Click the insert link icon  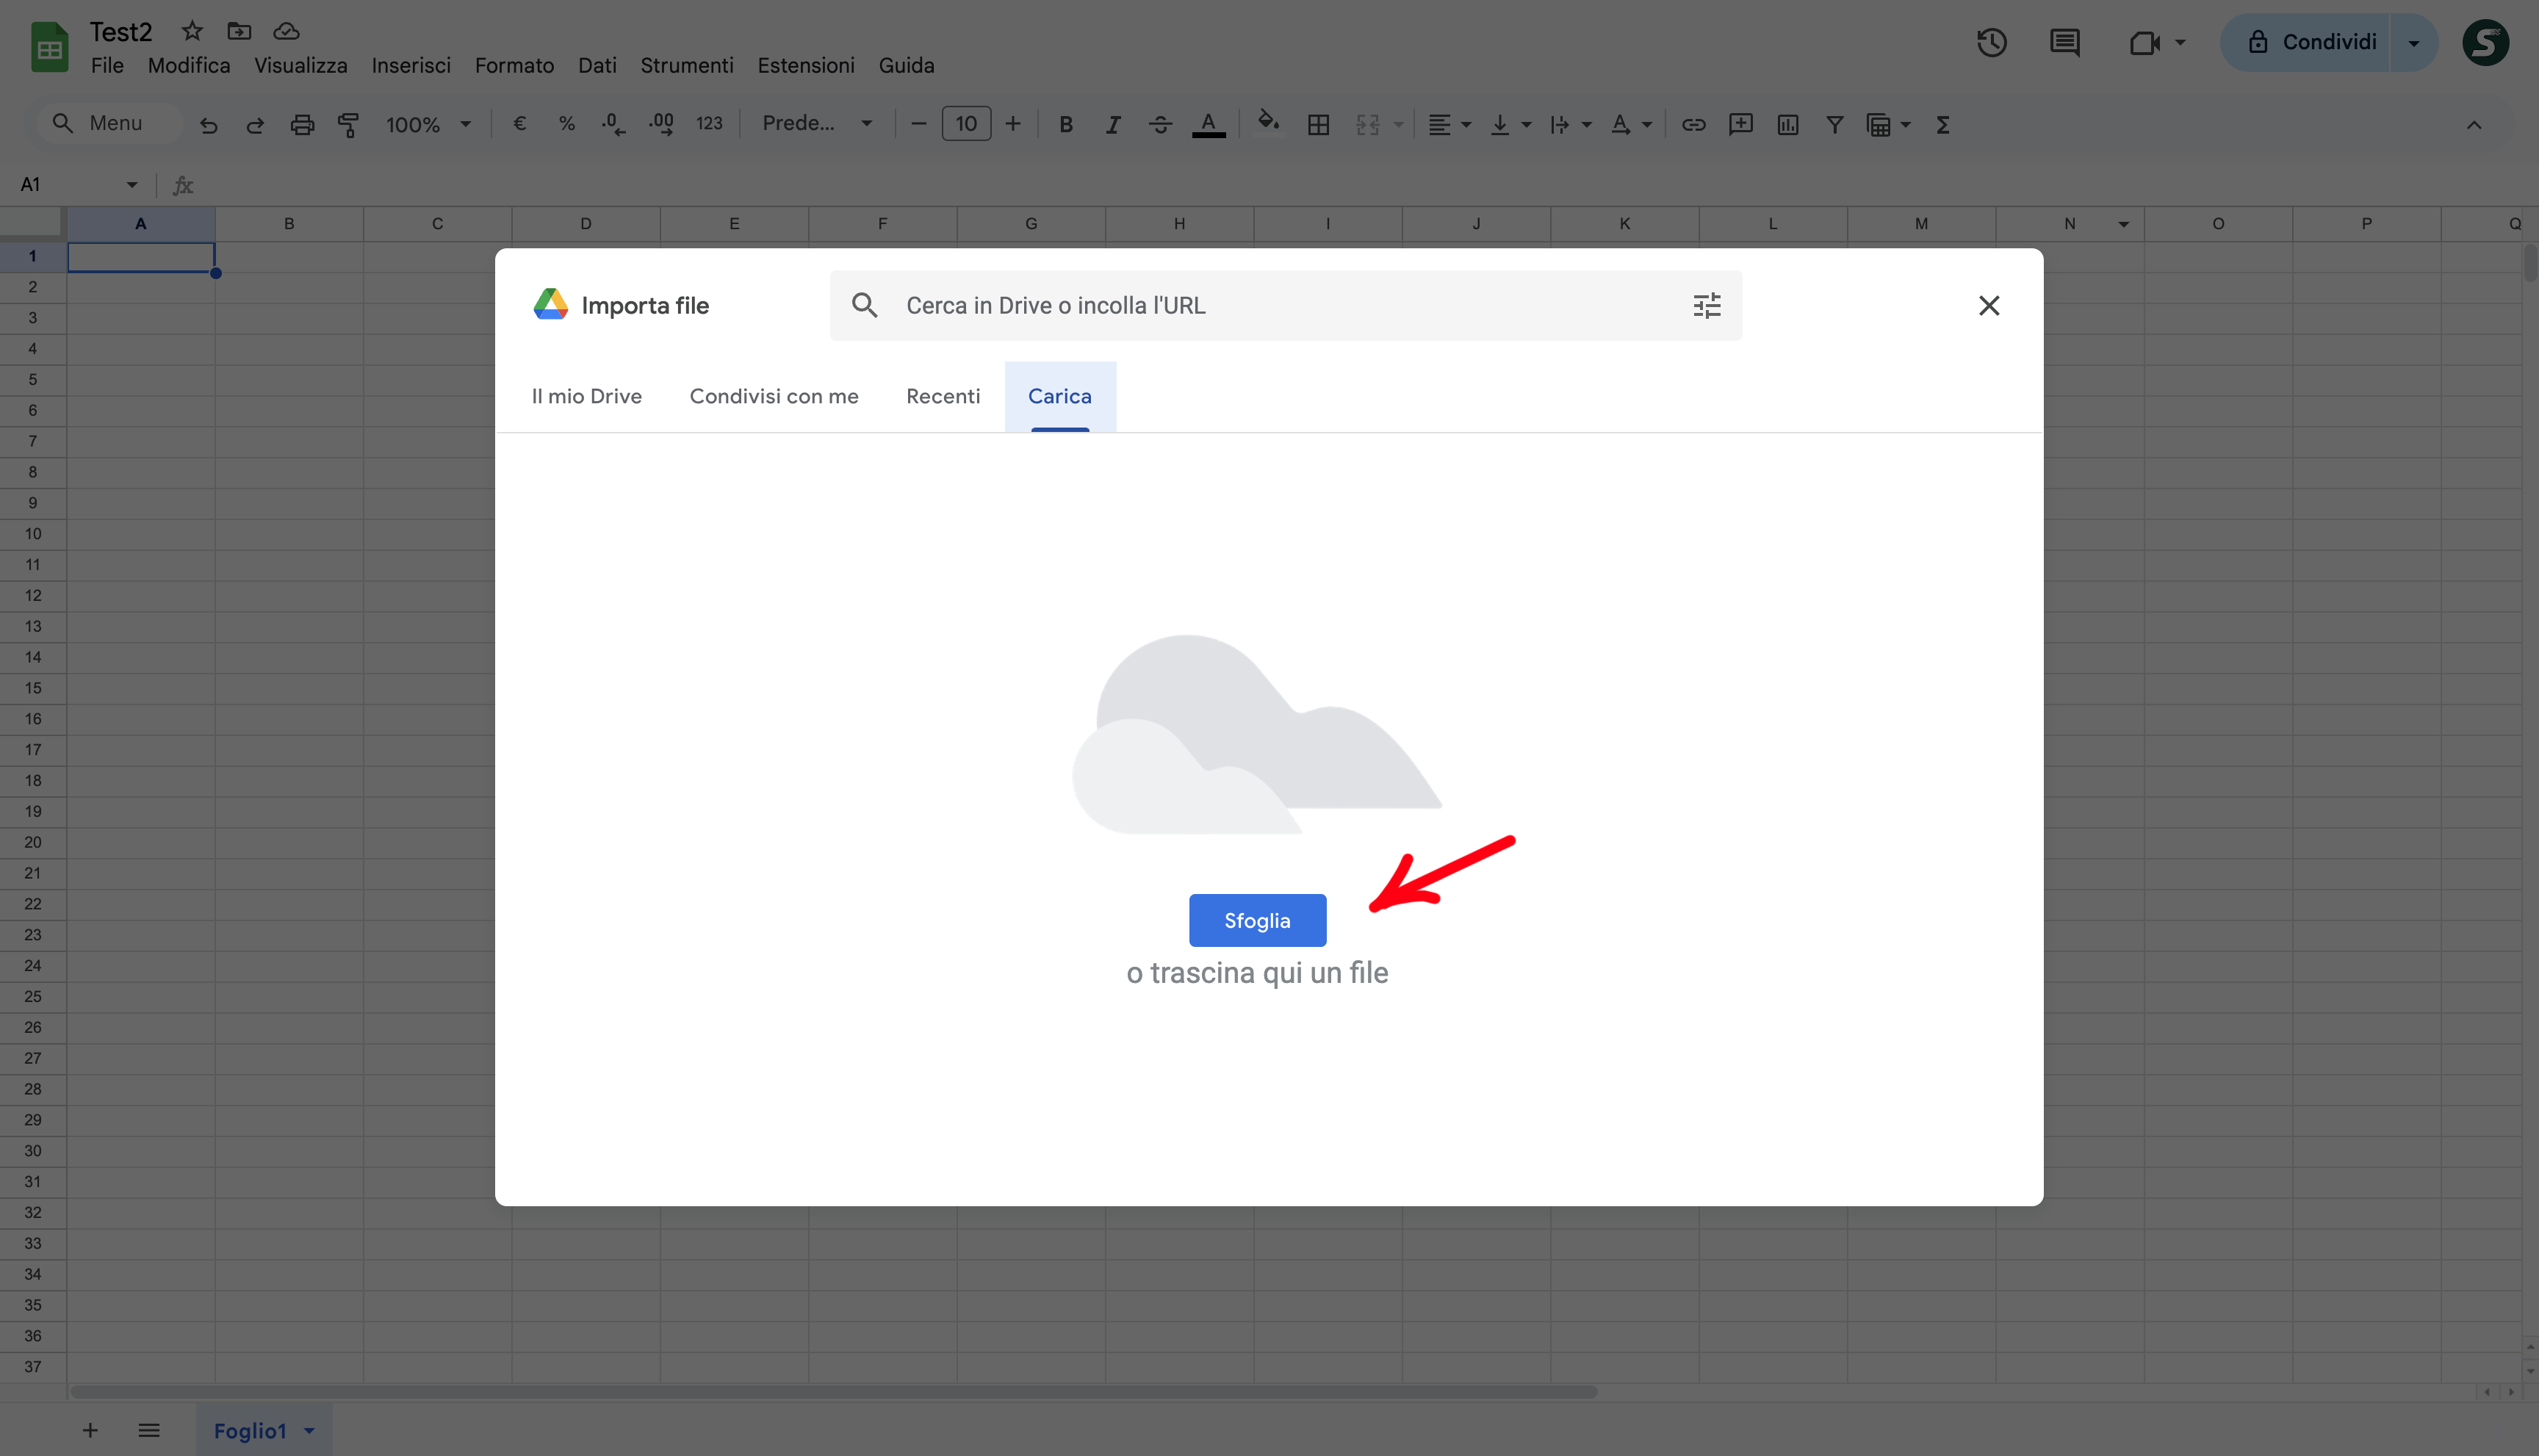click(1693, 124)
